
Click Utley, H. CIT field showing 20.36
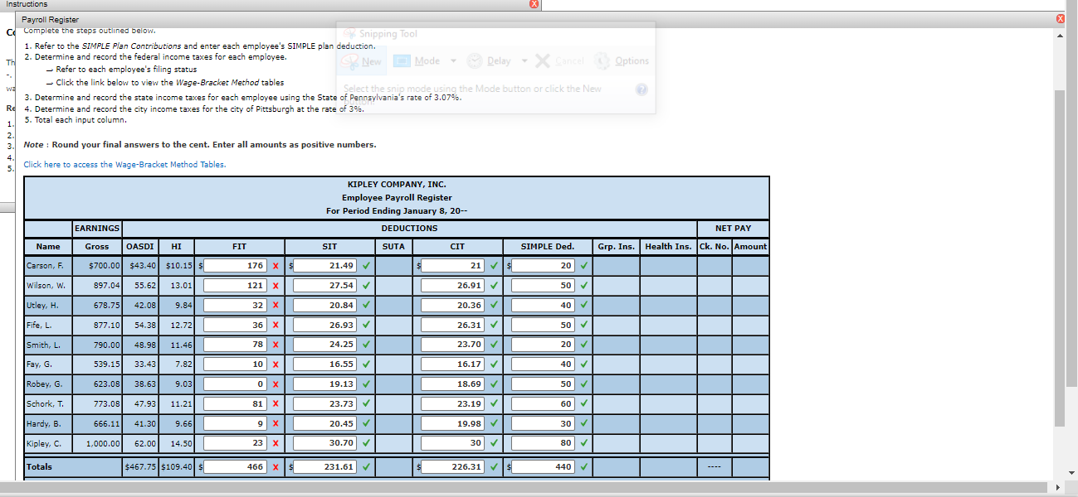[454, 305]
